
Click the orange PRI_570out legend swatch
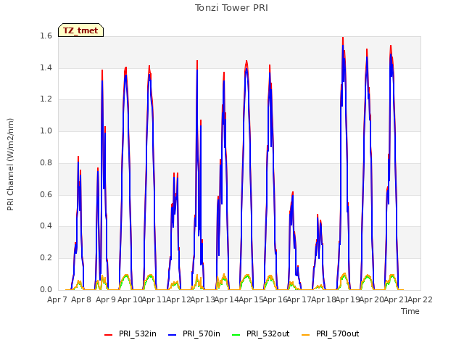point(305,334)
